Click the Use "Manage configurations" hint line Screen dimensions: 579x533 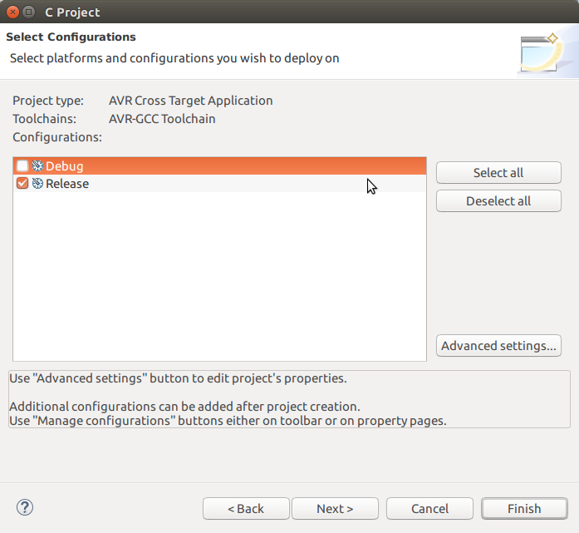[228, 421]
